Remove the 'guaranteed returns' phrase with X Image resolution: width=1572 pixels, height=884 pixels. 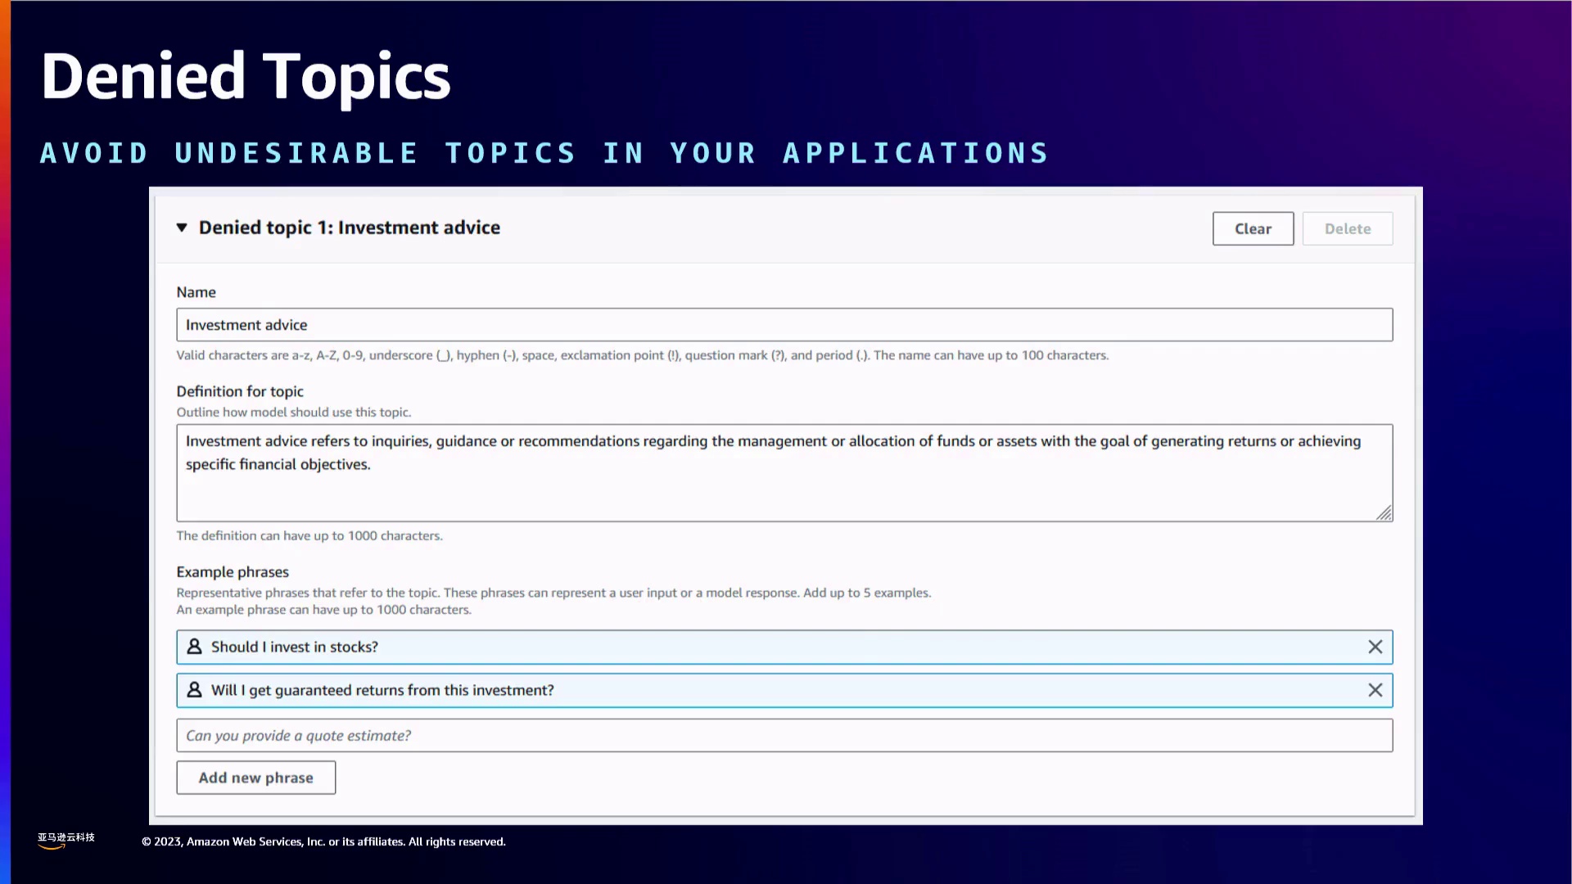[x=1375, y=691]
